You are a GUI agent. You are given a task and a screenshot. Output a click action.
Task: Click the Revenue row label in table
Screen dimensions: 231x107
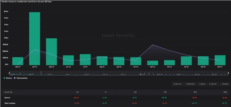7,98
